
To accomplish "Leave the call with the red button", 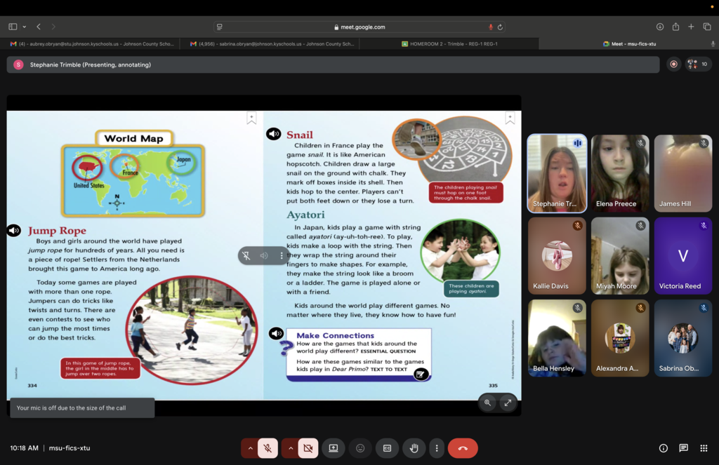I will 463,448.
